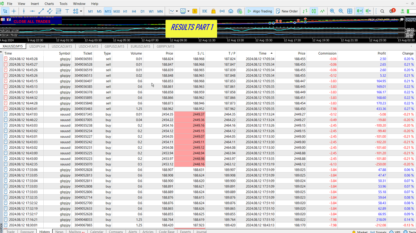416x233 pixels.
Task: Open the Help menu
Action: pyautogui.click(x=95, y=3)
